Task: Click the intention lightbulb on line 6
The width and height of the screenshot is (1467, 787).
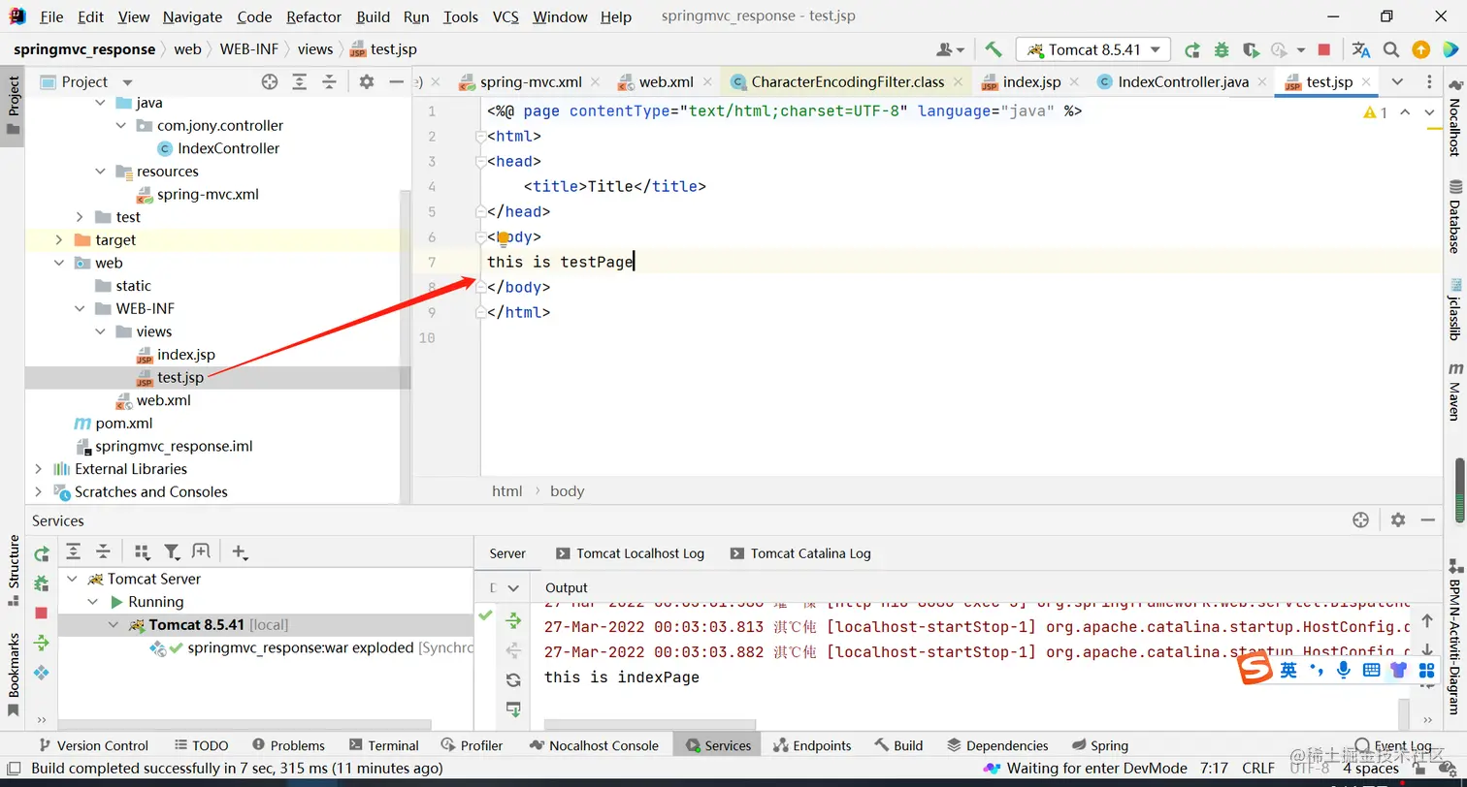Action: [503, 237]
